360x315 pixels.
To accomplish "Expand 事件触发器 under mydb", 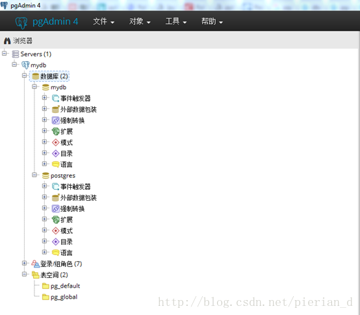I will tap(45, 97).
